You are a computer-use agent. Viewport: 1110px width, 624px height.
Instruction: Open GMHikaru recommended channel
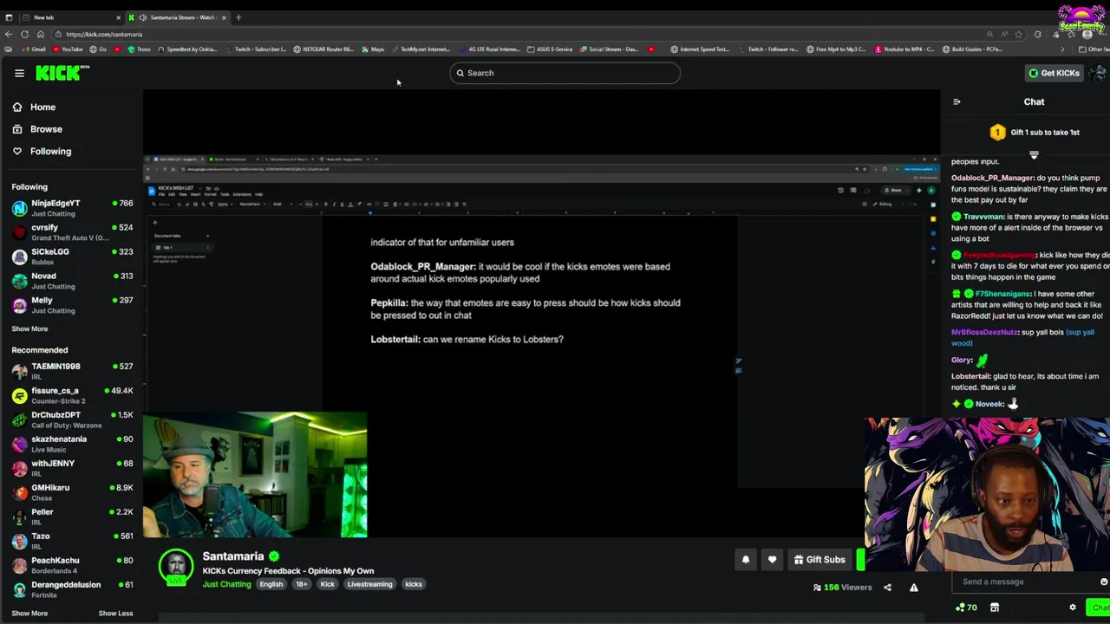[x=72, y=492]
